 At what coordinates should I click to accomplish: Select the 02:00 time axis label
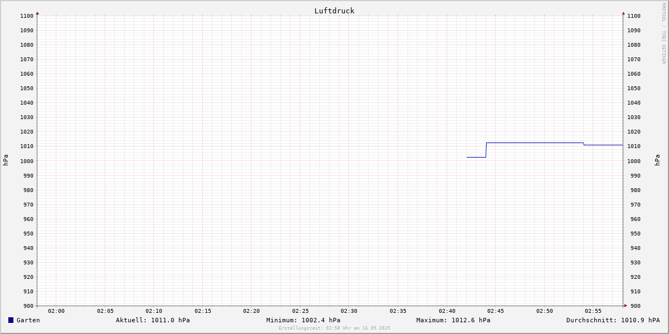pyautogui.click(x=56, y=311)
